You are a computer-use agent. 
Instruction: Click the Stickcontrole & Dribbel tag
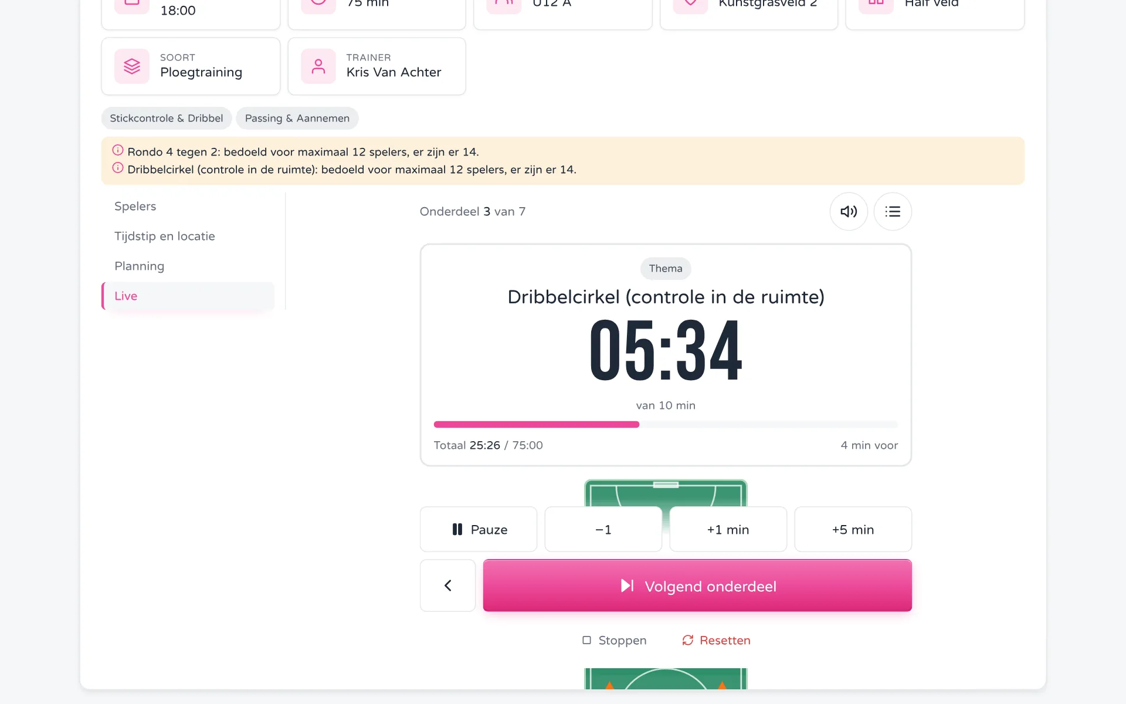(x=167, y=118)
